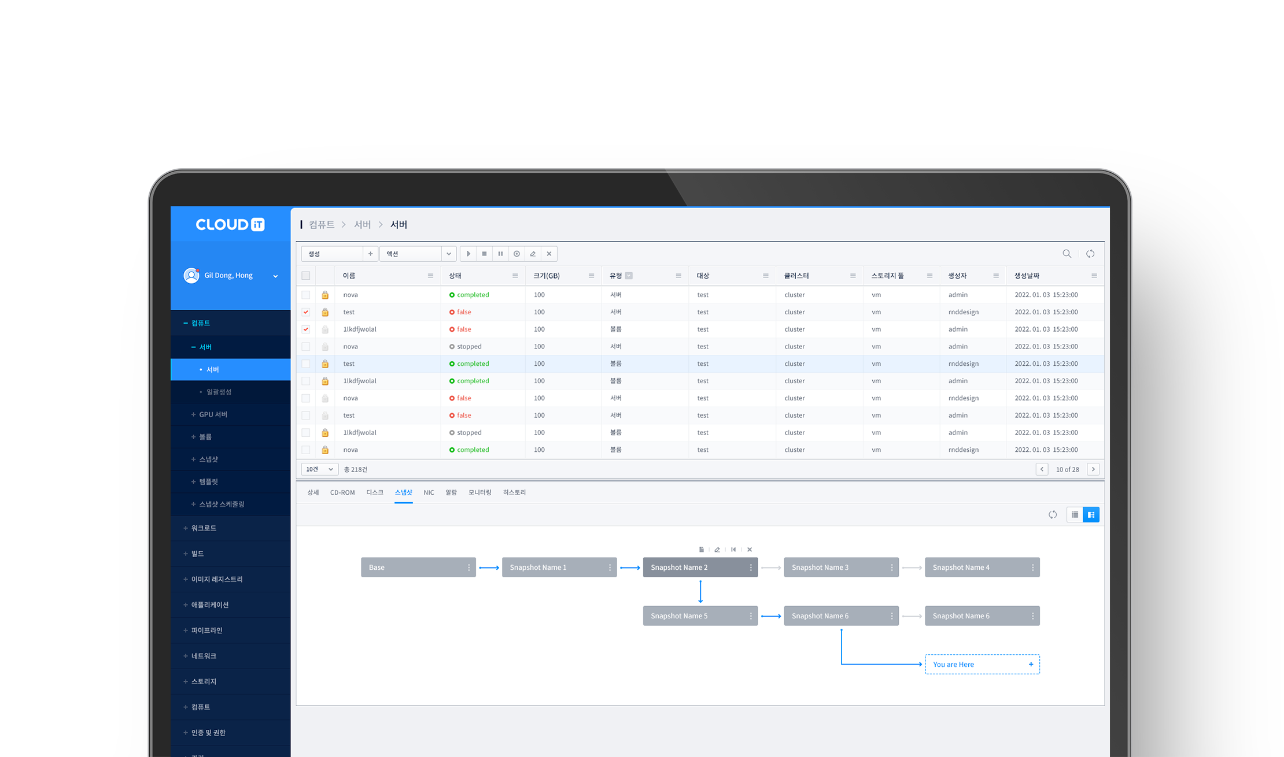Expand the Gil Dong, Hong user menu

click(x=275, y=276)
